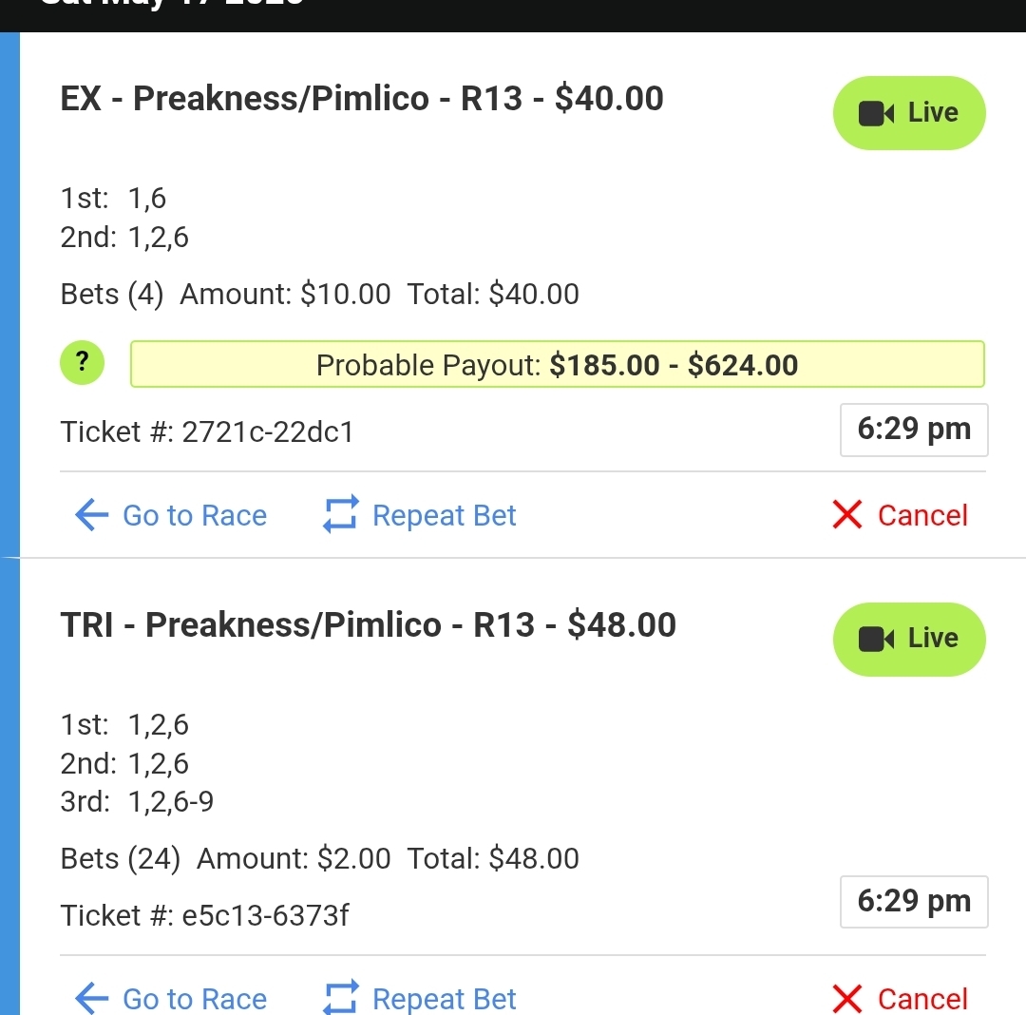Click the red X icon on EX ticket
Viewport: 1026px width, 1015px height.
tap(847, 514)
